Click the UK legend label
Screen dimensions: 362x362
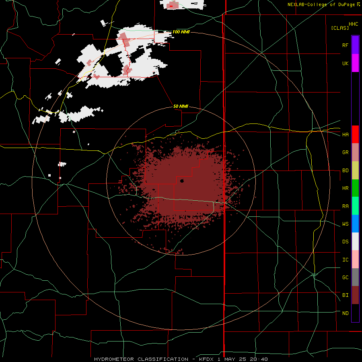point(345,63)
